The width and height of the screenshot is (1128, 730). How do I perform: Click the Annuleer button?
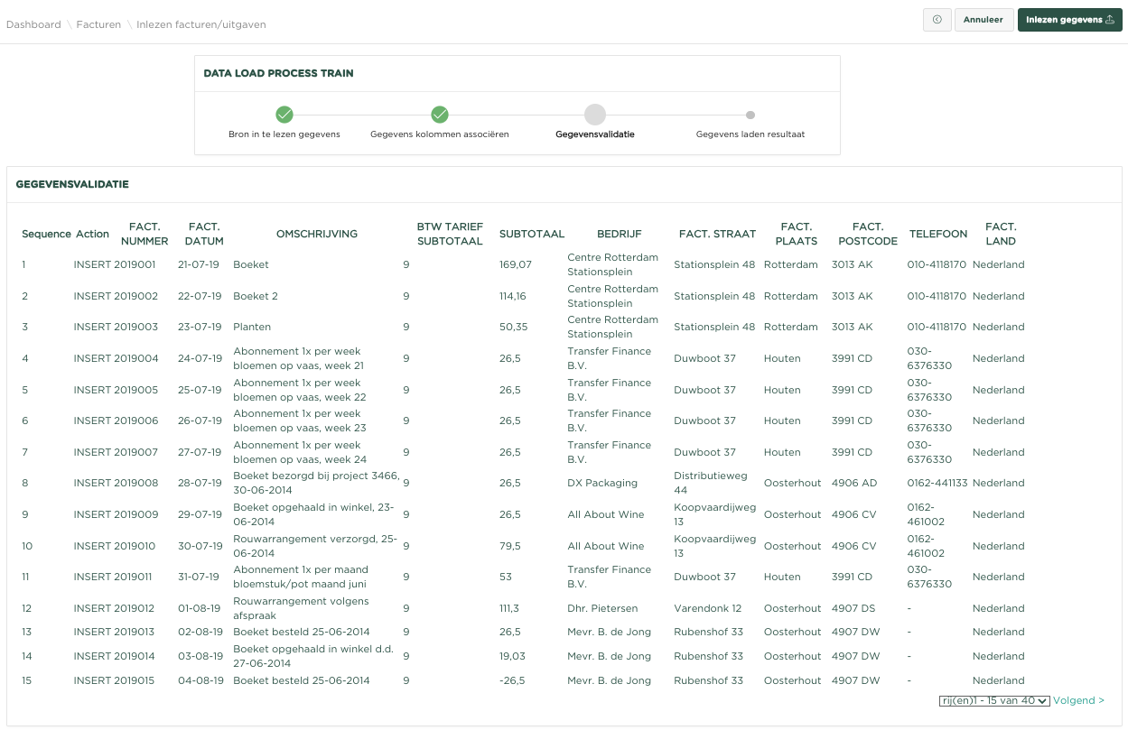984,20
